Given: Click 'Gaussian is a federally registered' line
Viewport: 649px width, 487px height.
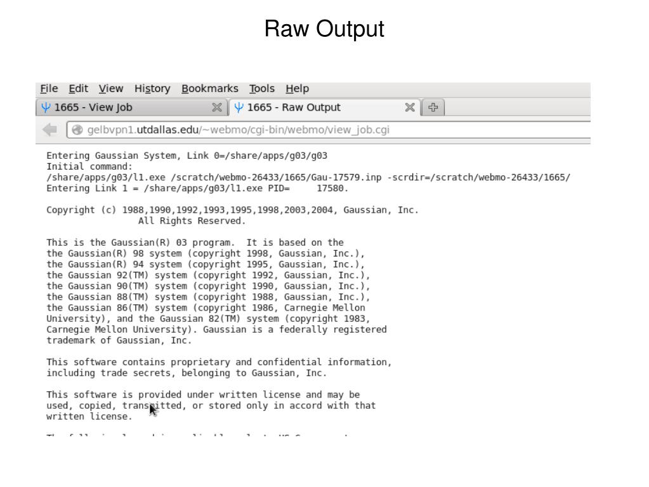Looking at the screenshot, I should click(216, 330).
